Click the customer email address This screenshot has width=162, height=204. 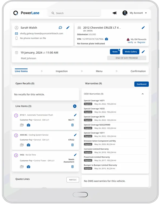click(42, 34)
